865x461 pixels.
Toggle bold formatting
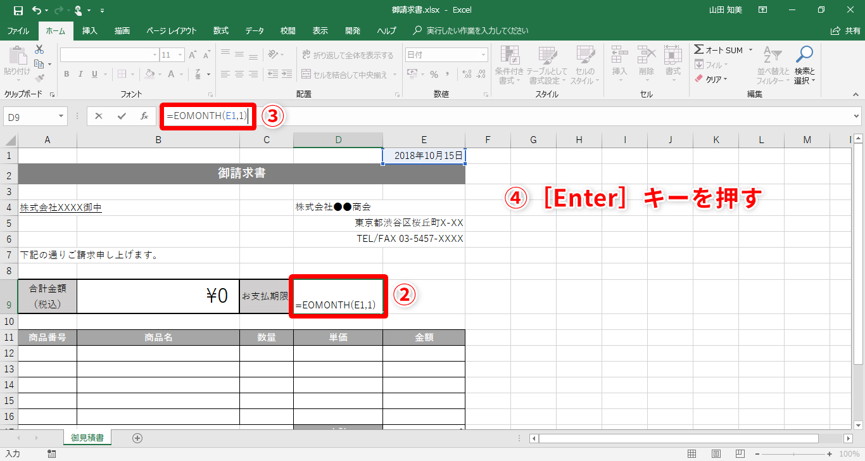[x=66, y=74]
